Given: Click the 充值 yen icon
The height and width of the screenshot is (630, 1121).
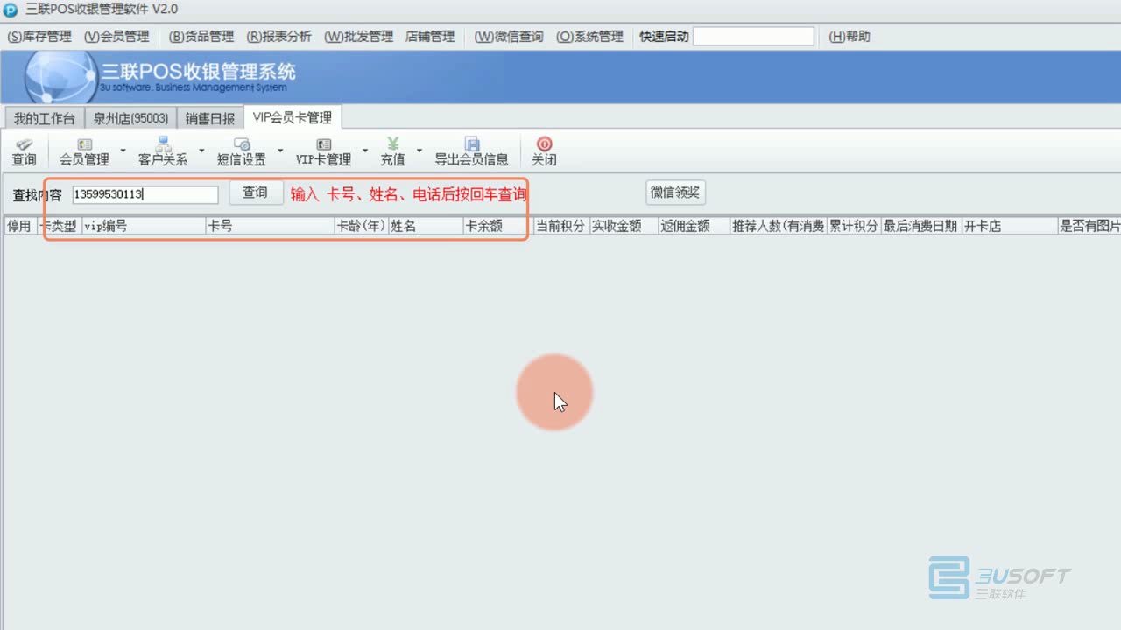Looking at the screenshot, I should point(392,143).
